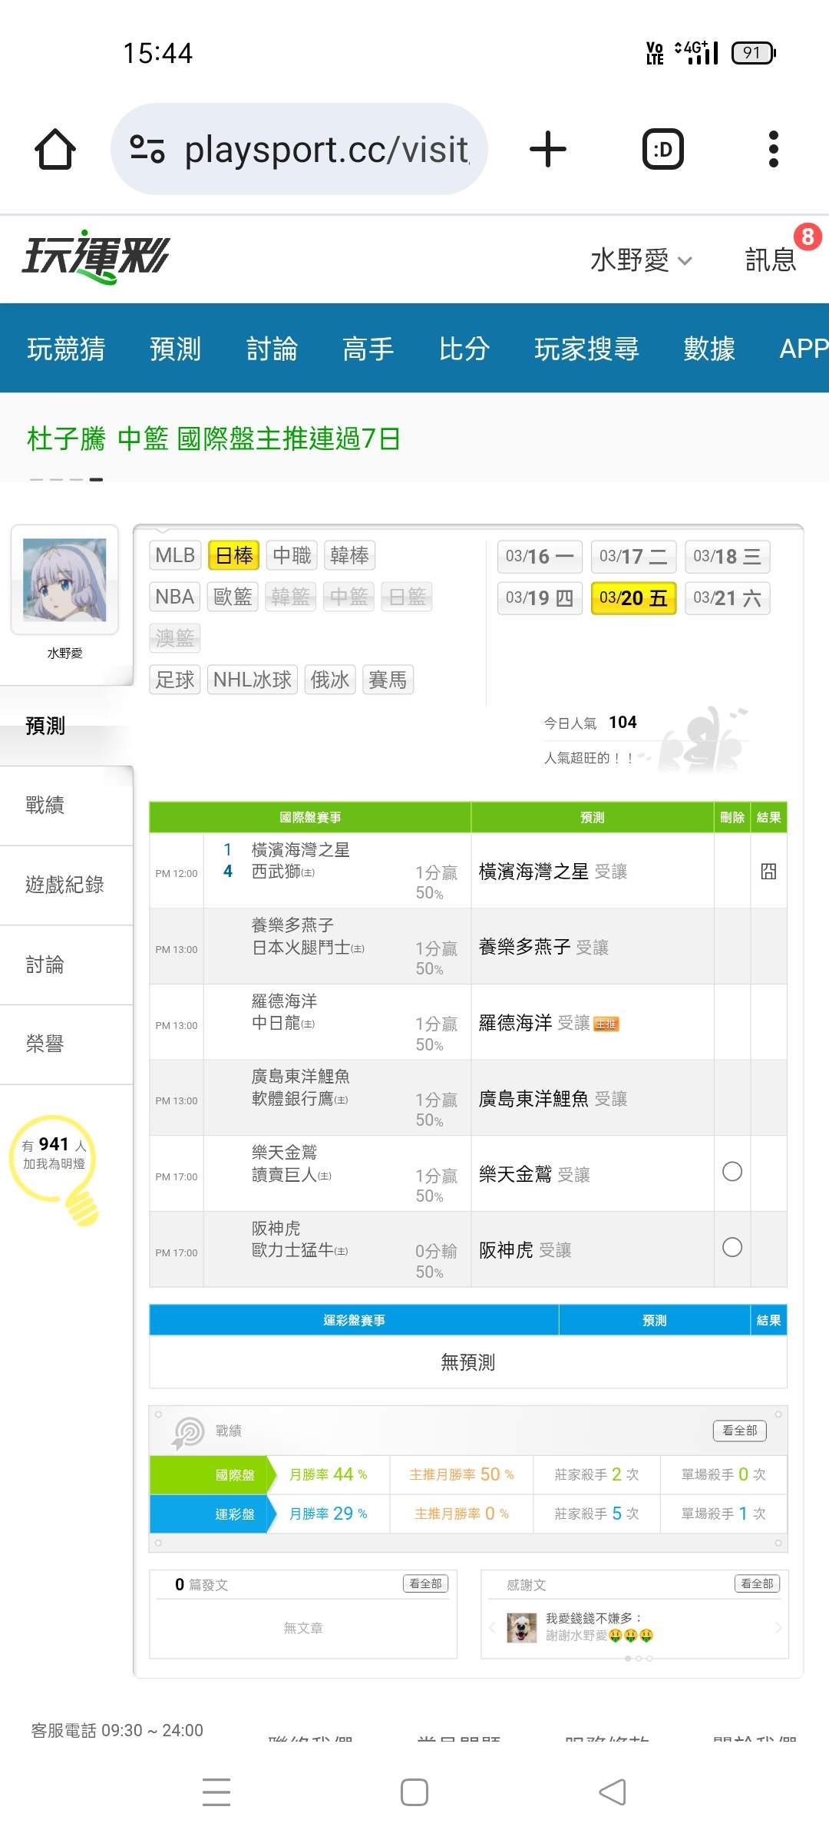Image resolution: width=829 pixels, height=1843 pixels.
Task: Select the 韓棒 league tab
Action: pos(349,555)
